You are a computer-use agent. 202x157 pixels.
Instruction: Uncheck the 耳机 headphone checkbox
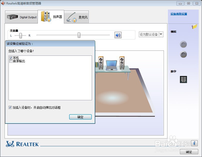(x=11, y=58)
